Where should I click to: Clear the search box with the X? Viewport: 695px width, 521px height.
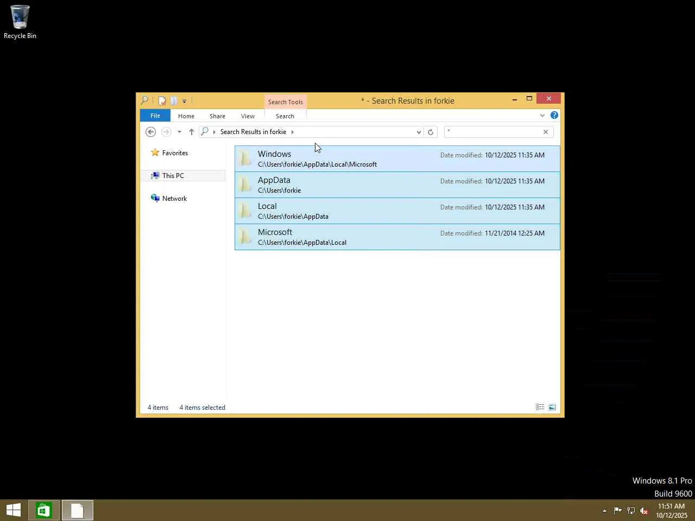click(x=546, y=132)
